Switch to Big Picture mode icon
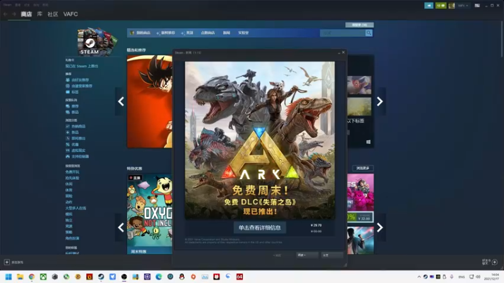This screenshot has width=504, height=283. (478, 6)
